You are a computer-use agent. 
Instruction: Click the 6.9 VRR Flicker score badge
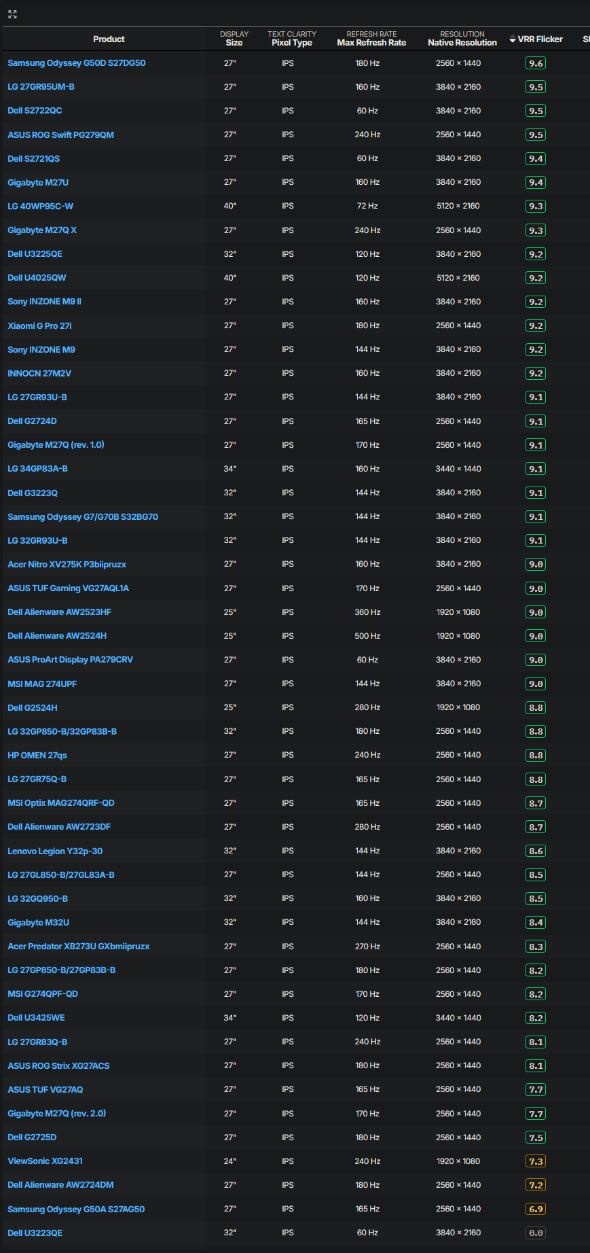[x=536, y=1209]
